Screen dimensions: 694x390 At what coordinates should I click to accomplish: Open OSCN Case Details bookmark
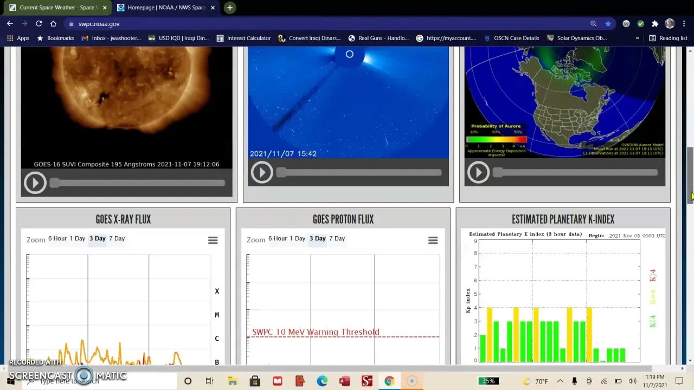tap(511, 38)
